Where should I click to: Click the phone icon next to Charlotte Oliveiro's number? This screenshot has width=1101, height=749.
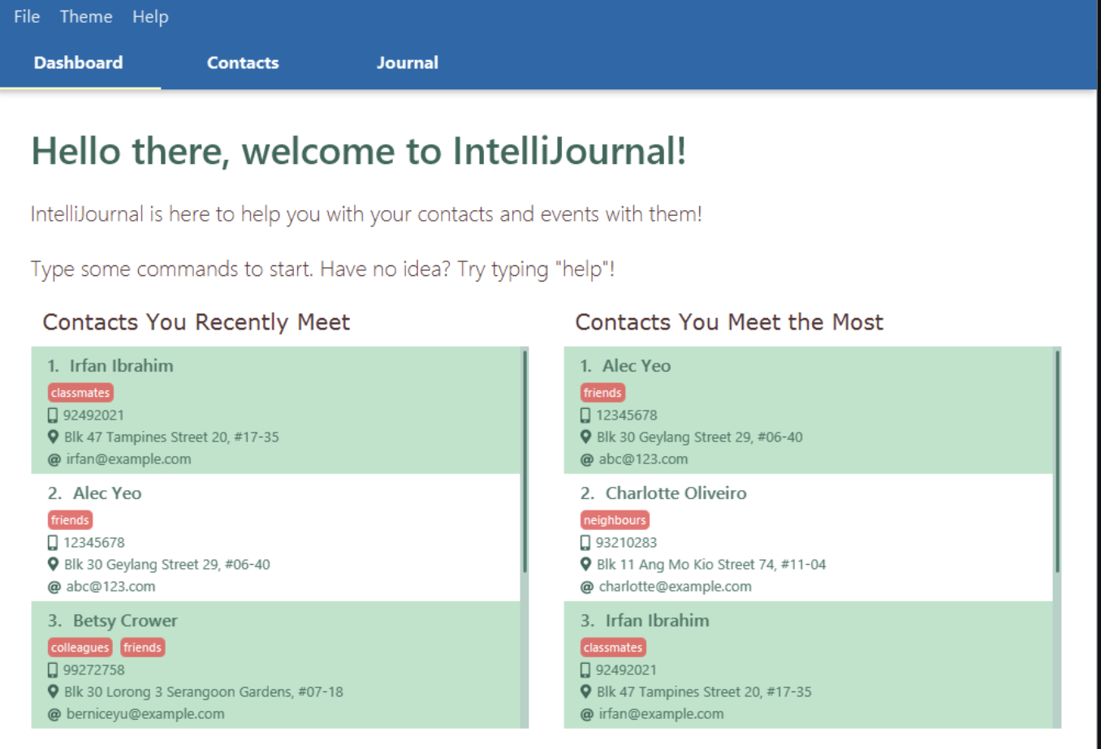pos(585,542)
